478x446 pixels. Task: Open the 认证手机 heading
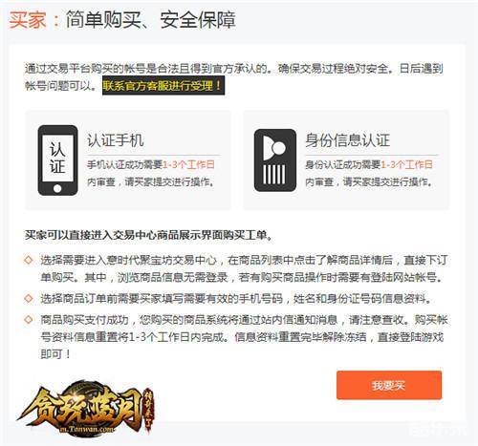tap(116, 140)
